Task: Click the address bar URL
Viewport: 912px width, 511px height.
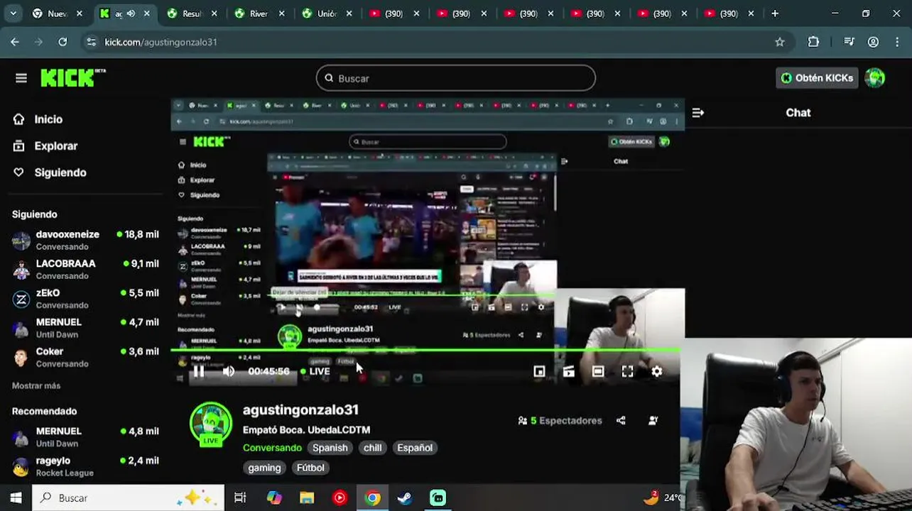Action: click(x=161, y=42)
